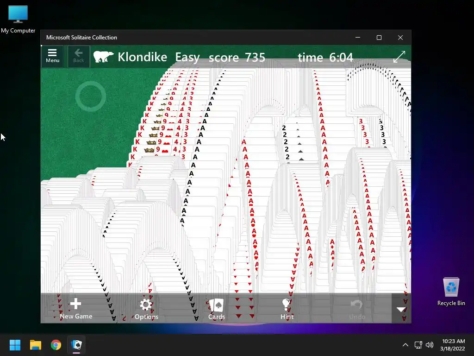Click the Easy difficulty label
Image resolution: width=474 pixels, height=356 pixels.
187,57
